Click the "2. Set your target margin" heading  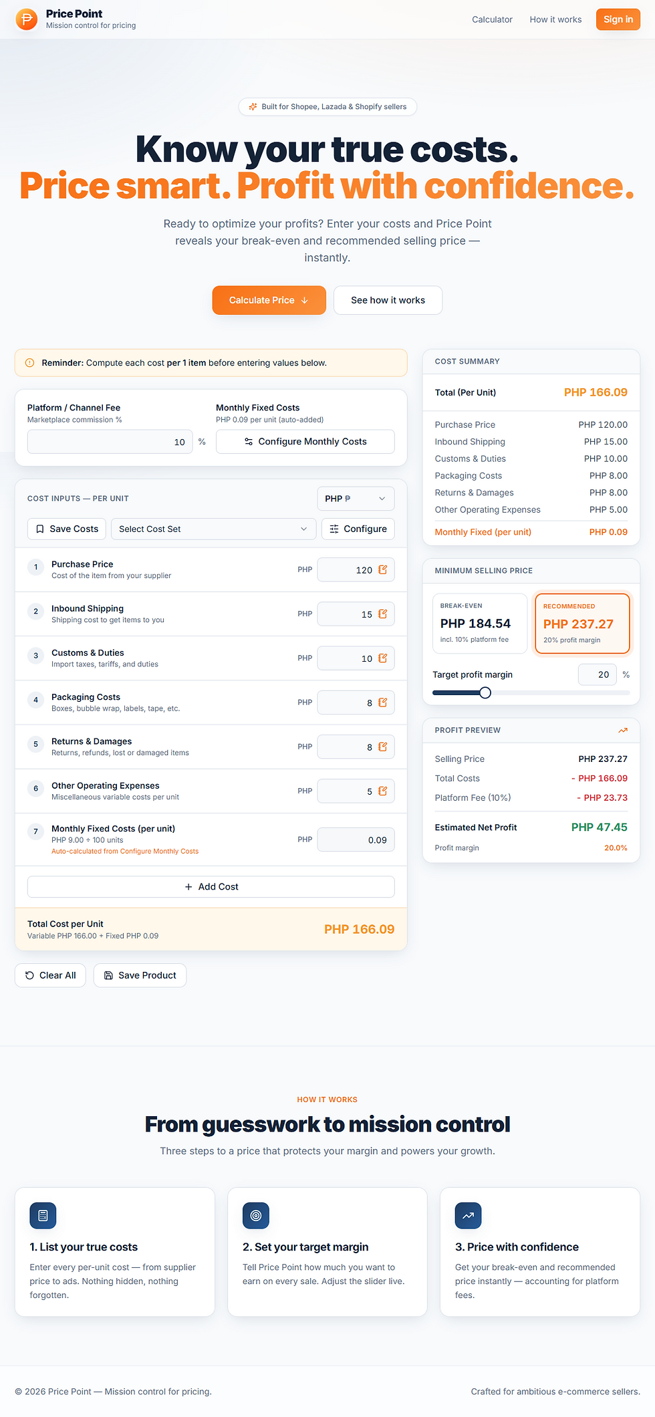coord(305,1247)
